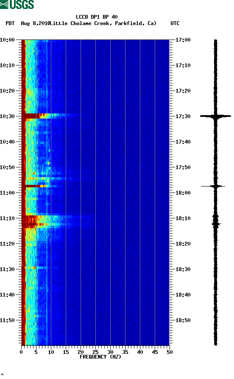Click the '11:20' PDT time label
Viewport: 234px width, 379px height.
click(x=7, y=244)
